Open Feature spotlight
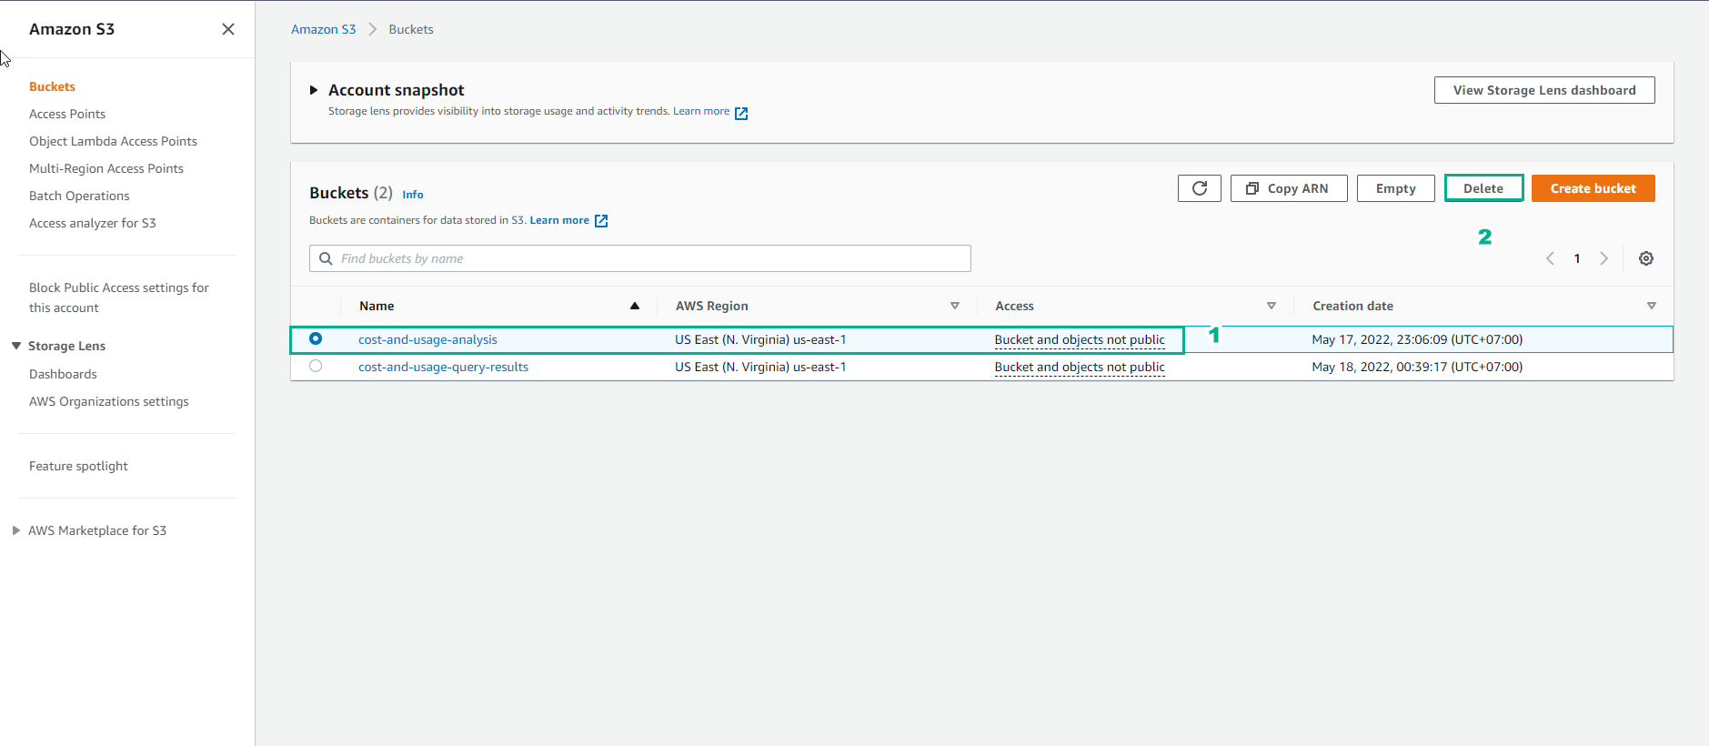Screen dimensions: 1709x746 (78, 466)
